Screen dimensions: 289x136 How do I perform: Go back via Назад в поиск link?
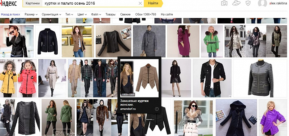[10, 14]
